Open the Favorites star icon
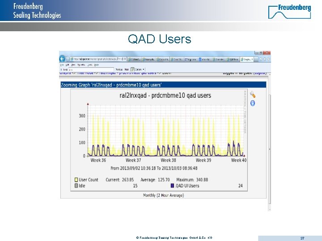The image size is (322, 241). click(265, 59)
